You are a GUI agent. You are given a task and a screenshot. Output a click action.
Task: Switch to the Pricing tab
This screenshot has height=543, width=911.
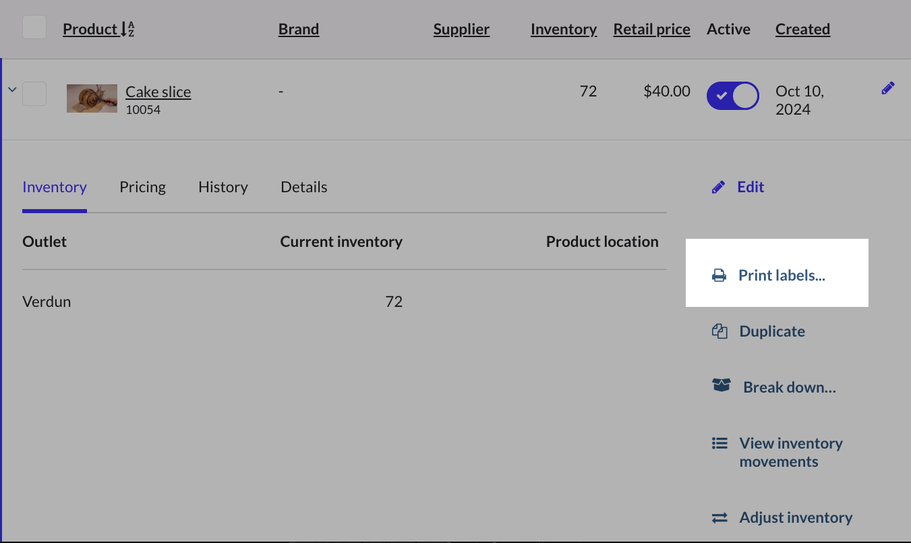[x=142, y=187]
